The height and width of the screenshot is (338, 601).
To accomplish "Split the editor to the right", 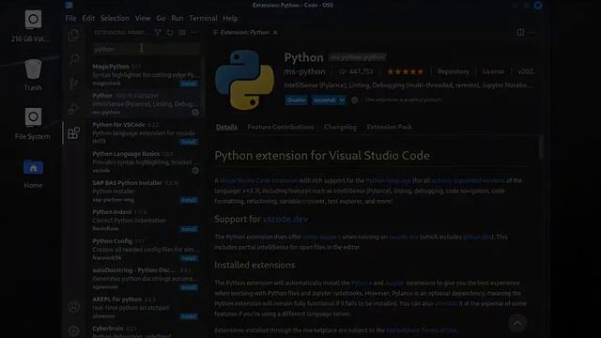I will click(520, 33).
